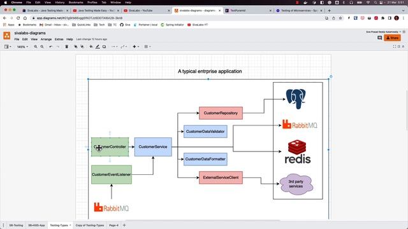Toggle the shadow icon in toolbar

[104, 46]
